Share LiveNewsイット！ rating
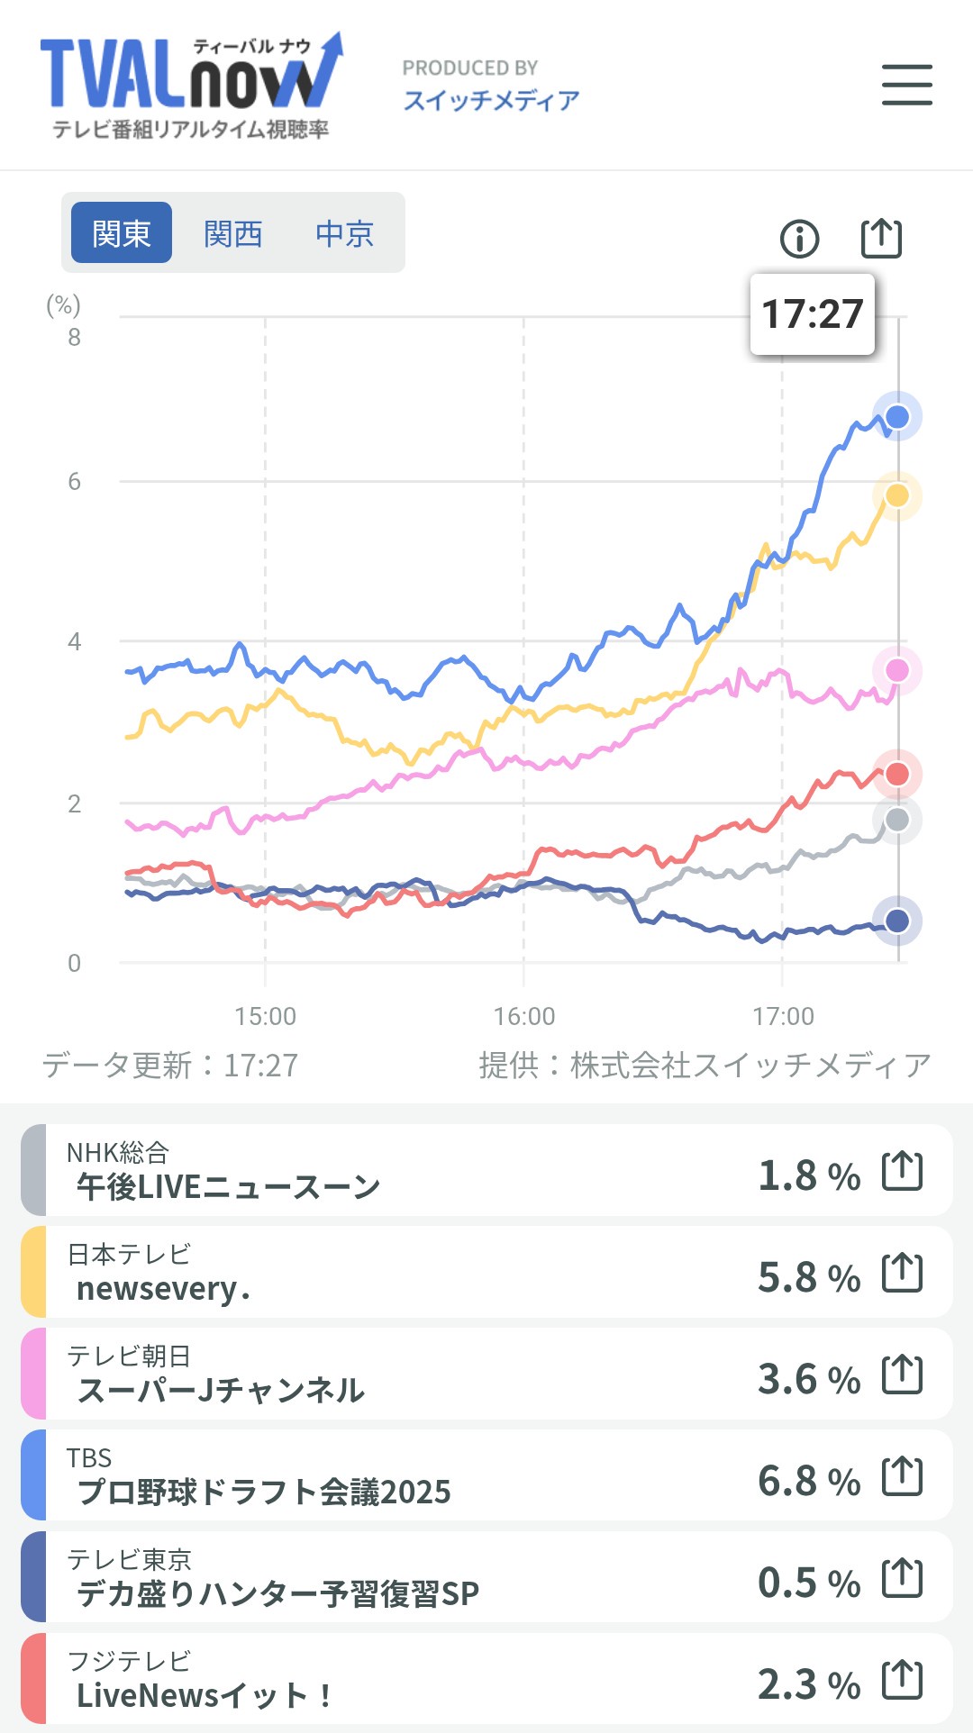The image size is (973, 1733). [x=902, y=1680]
